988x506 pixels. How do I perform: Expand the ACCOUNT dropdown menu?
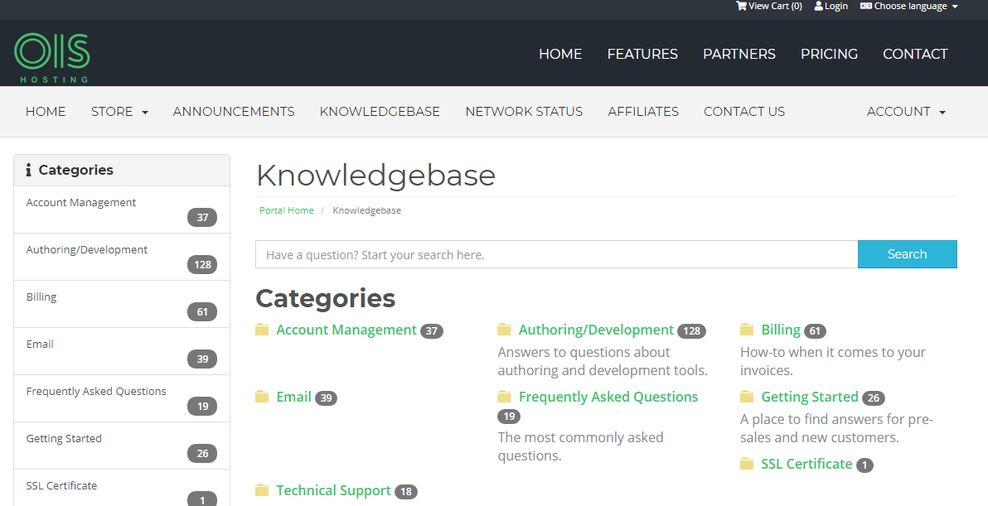tap(906, 112)
